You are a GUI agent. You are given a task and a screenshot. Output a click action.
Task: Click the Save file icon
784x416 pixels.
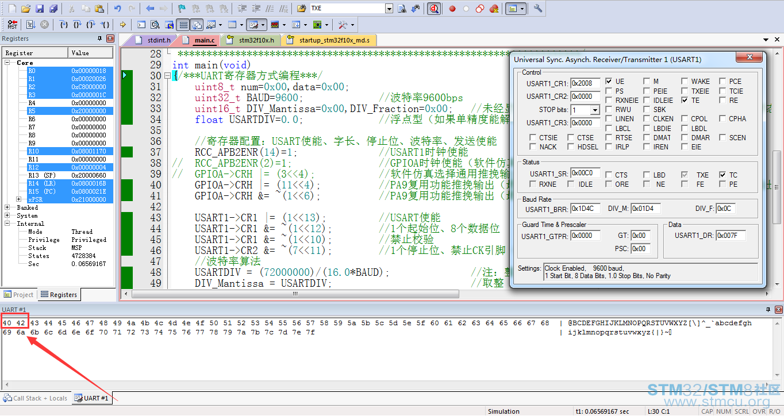point(40,9)
